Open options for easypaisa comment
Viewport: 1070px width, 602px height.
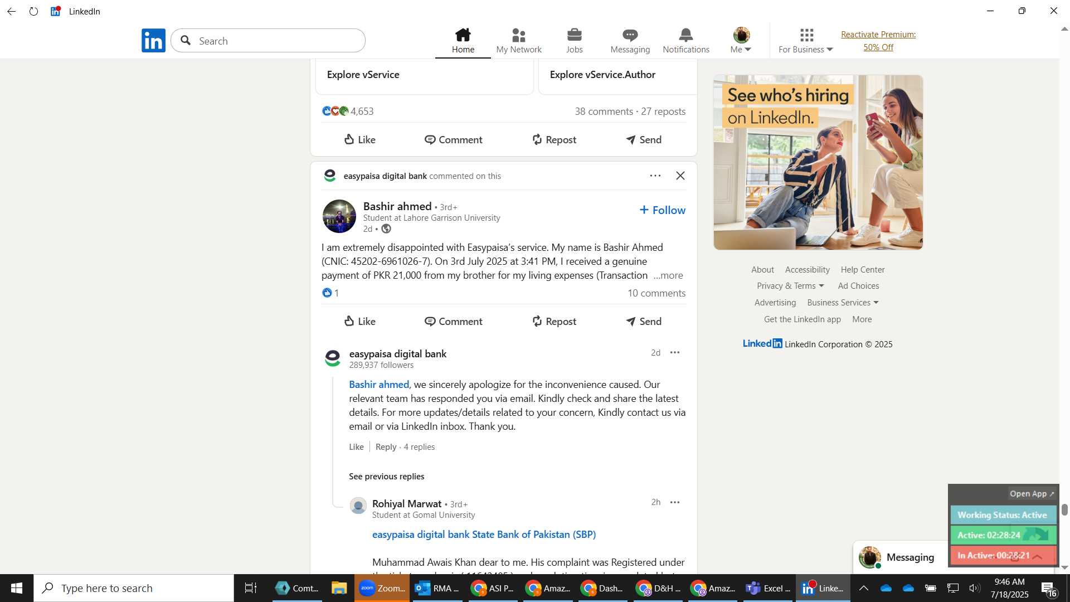point(675,352)
